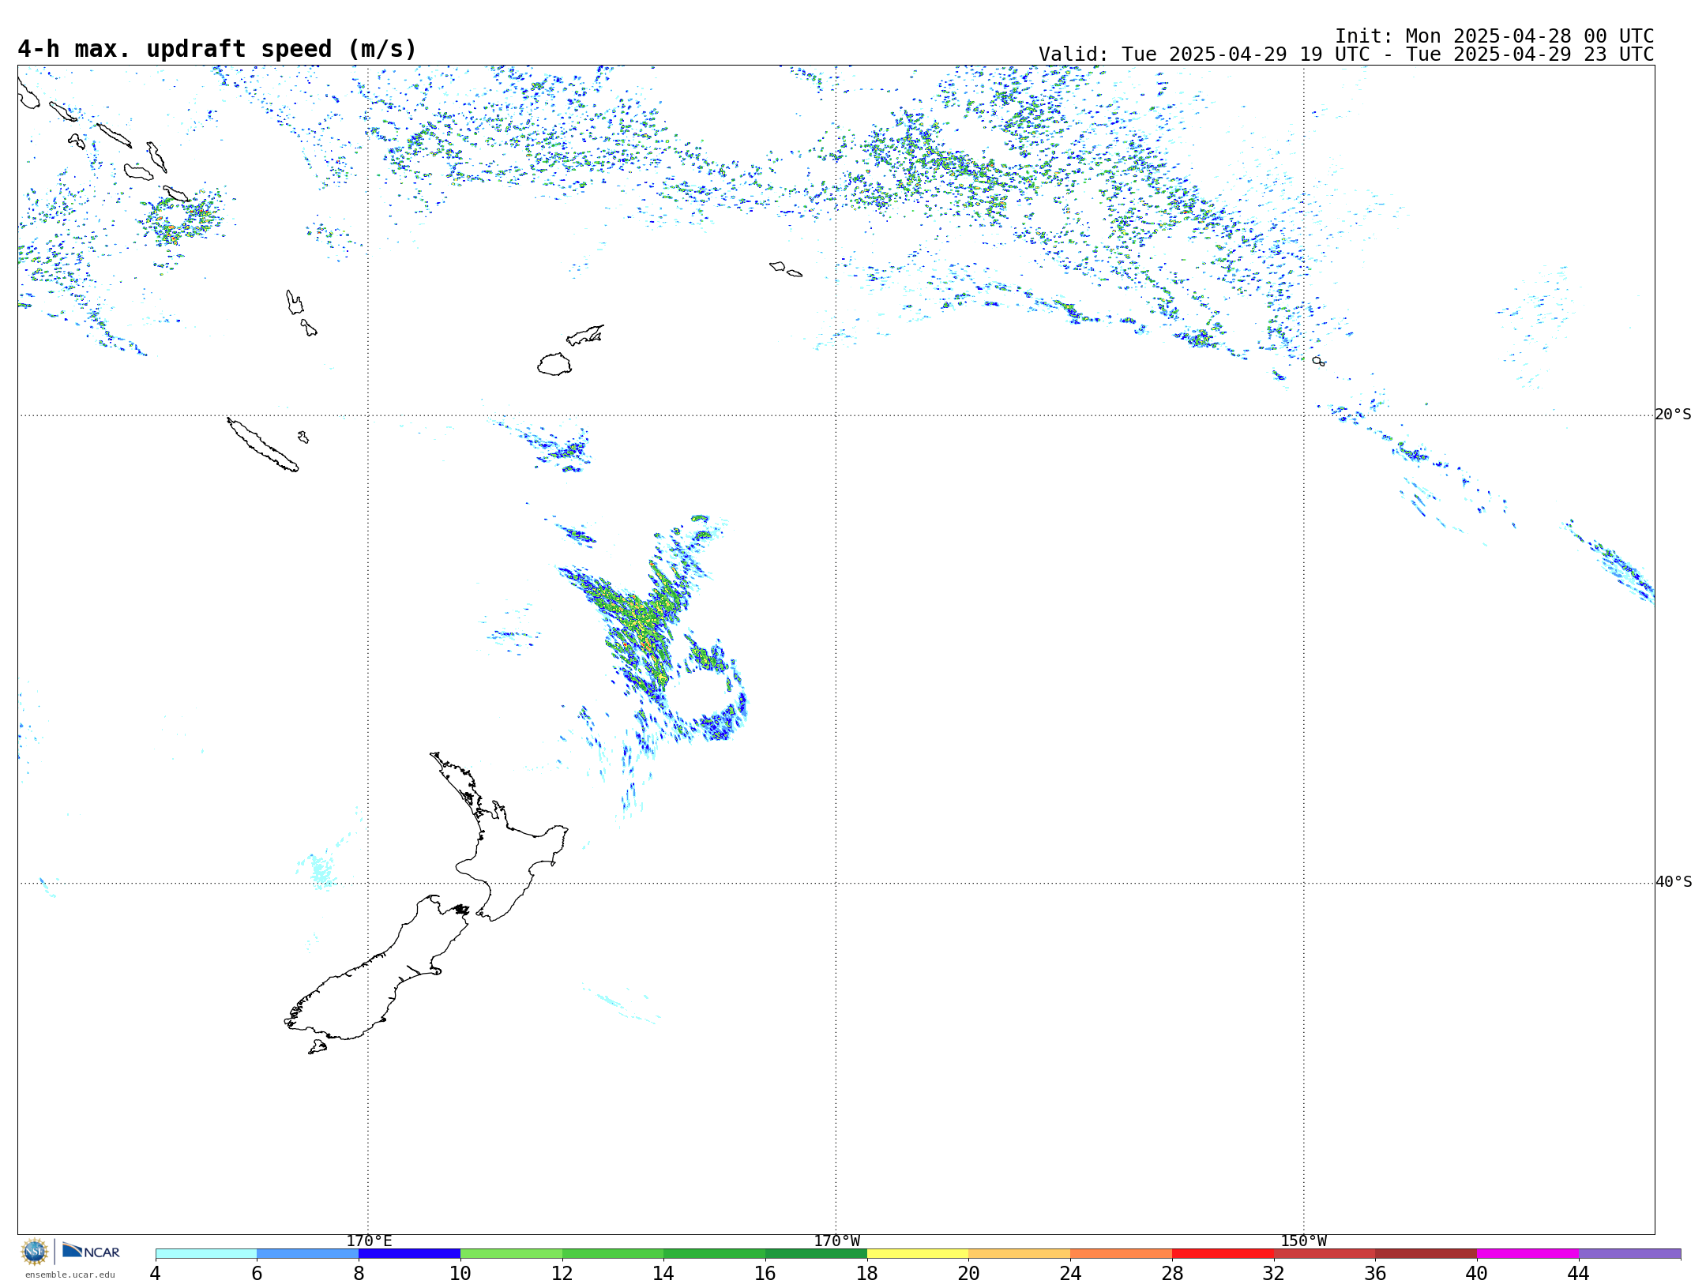Pick the light orange 20–24 colorbar swatch
The height and width of the screenshot is (1284, 1706).
click(x=1020, y=1254)
